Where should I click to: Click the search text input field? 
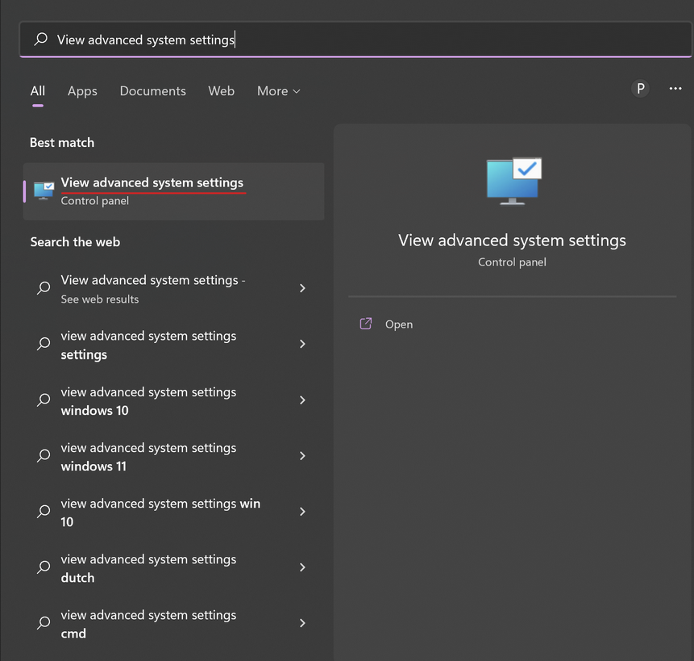[355, 40]
